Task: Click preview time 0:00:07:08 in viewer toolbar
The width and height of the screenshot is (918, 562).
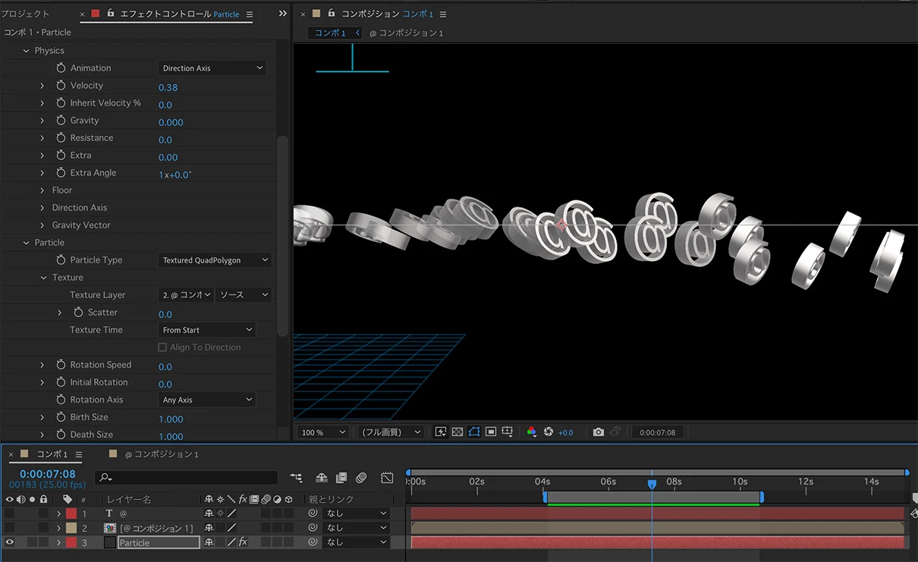Action: click(x=657, y=432)
